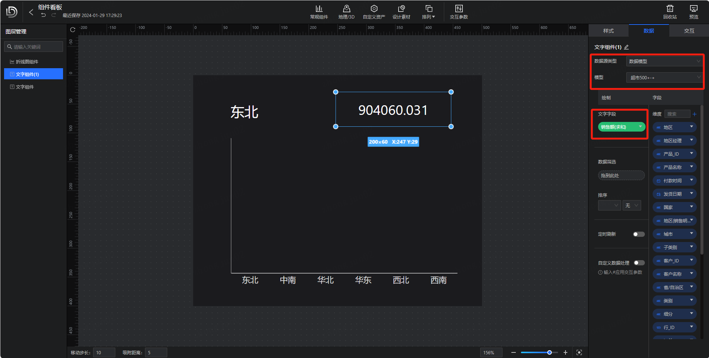Viewport: 709px width, 358px height.
Task: Click the zoom slider handle
Action: coord(550,352)
